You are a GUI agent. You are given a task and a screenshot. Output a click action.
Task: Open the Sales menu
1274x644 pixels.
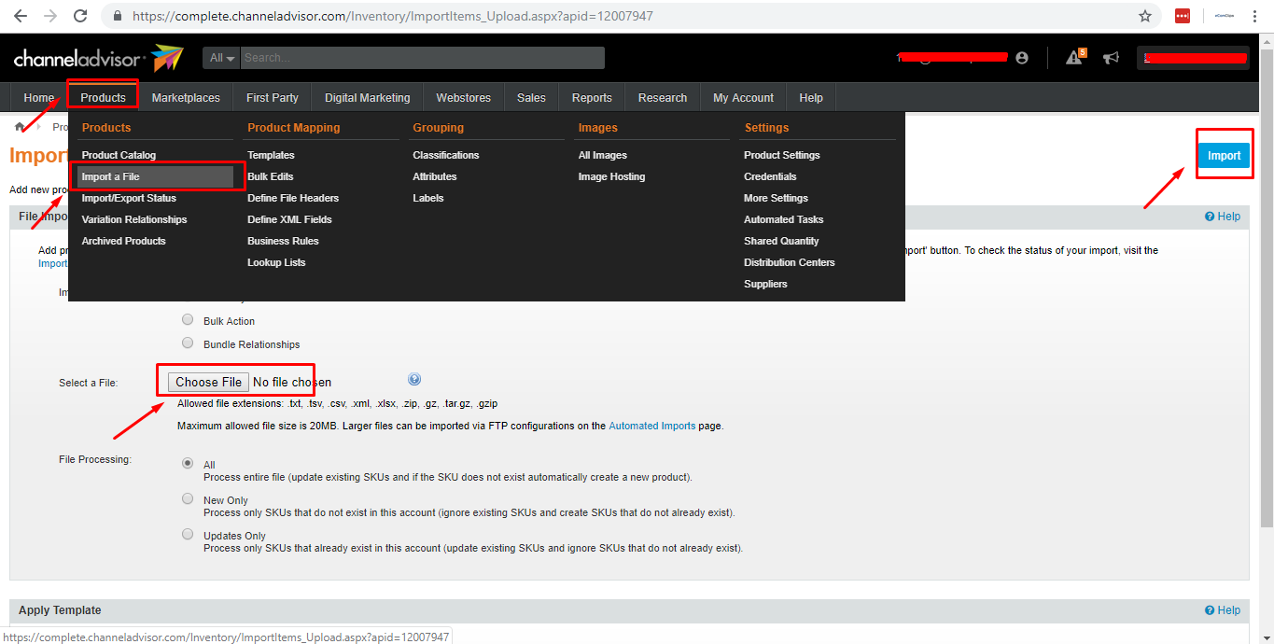[x=531, y=98]
